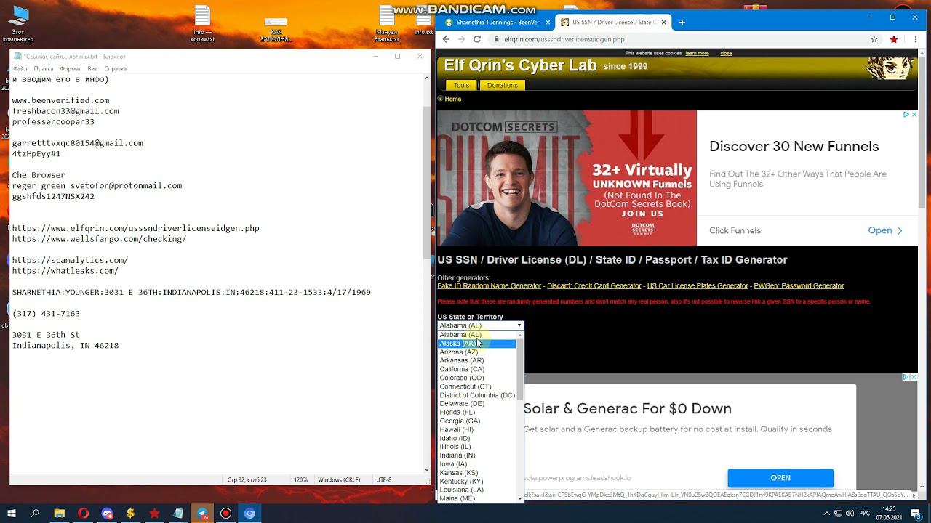
Task: Open 'Этот компьютер' desktop icon
Action: 18,24
